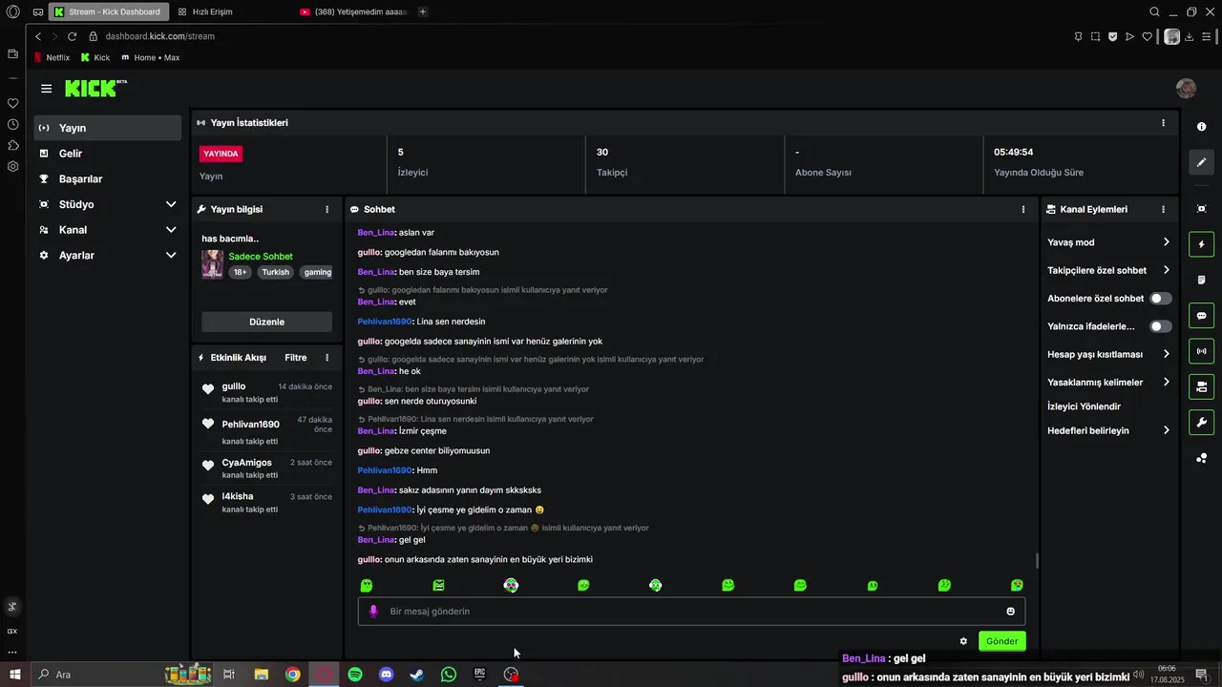The width and height of the screenshot is (1222, 687).
Task: Click Pehlivan1690 username in activity feed
Action: (250, 425)
